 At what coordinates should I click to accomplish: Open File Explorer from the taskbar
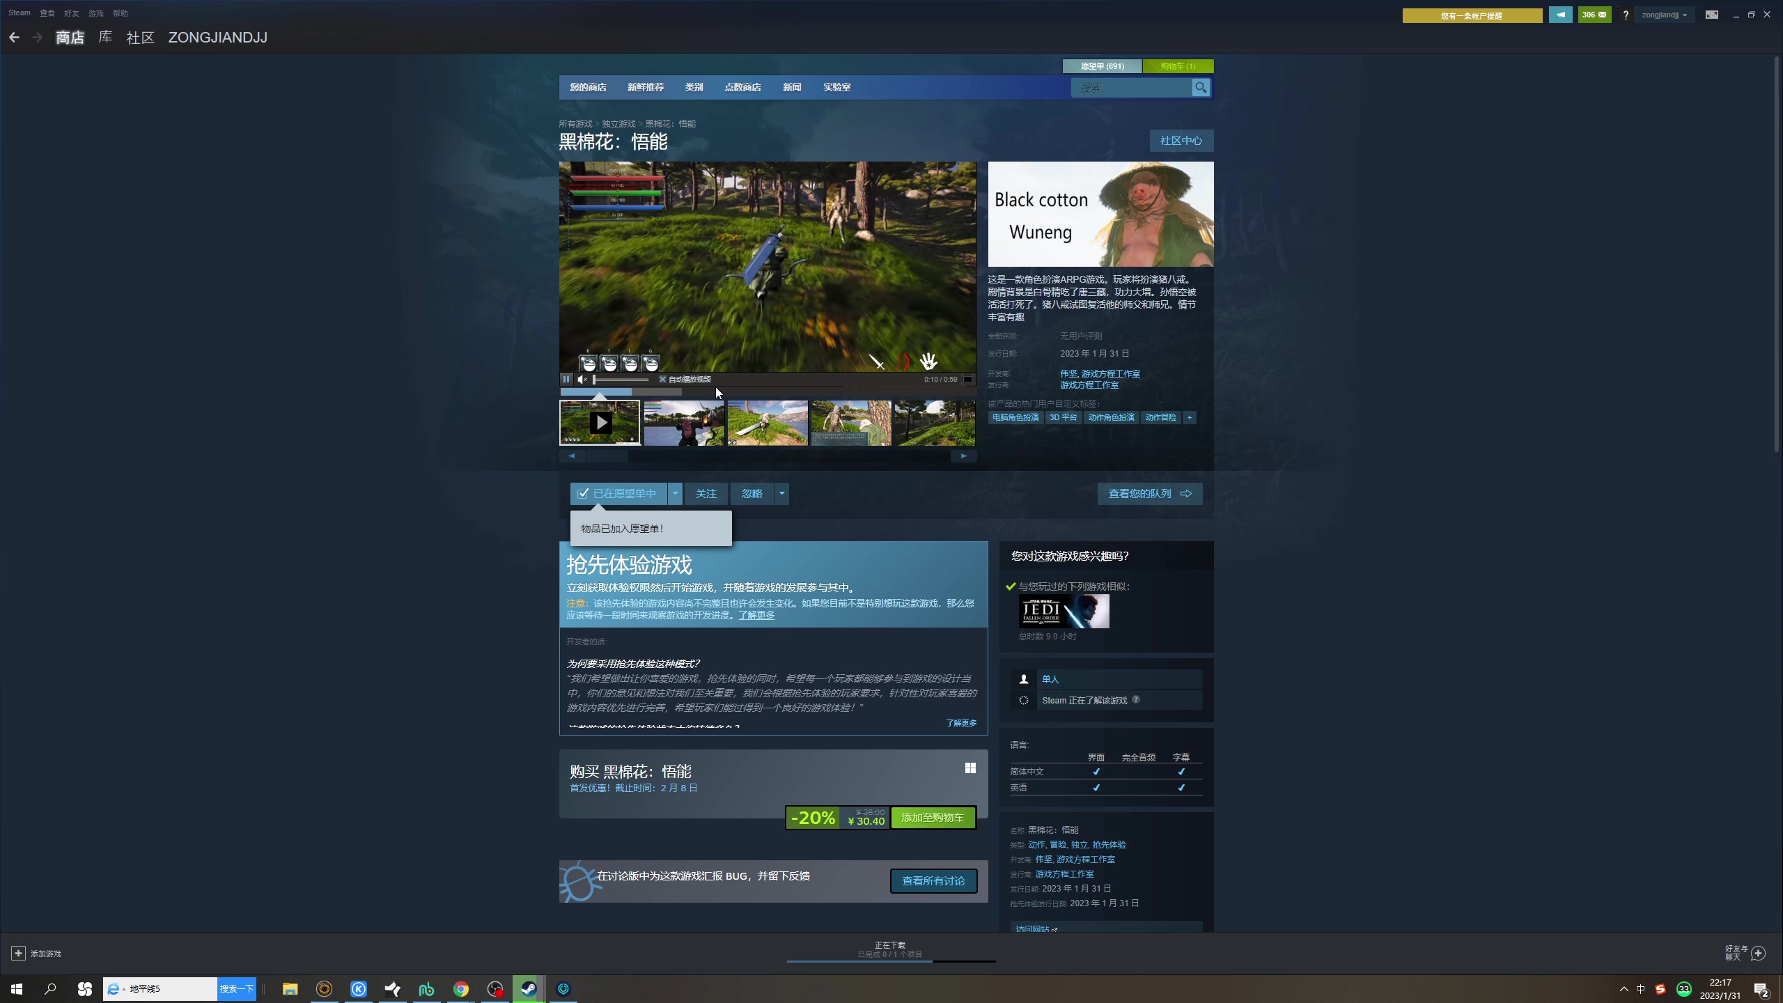point(290,989)
